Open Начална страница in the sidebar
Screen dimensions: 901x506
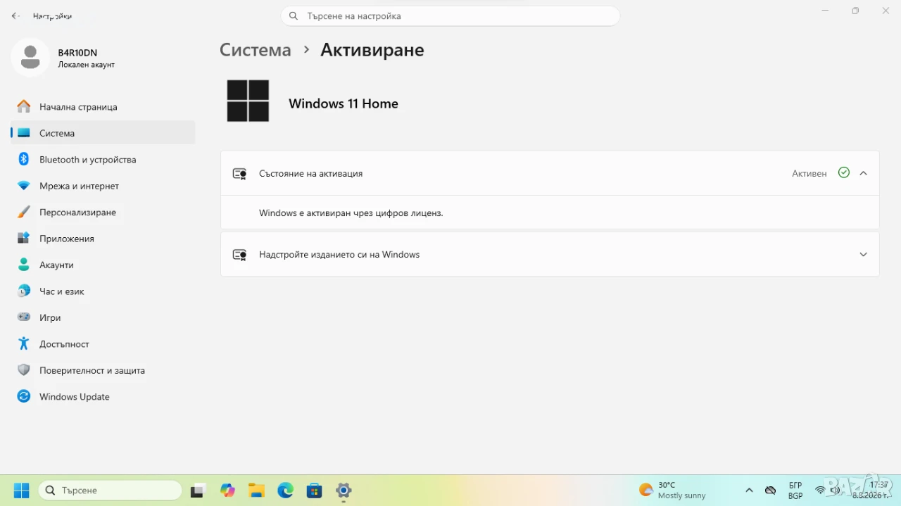pos(103,107)
